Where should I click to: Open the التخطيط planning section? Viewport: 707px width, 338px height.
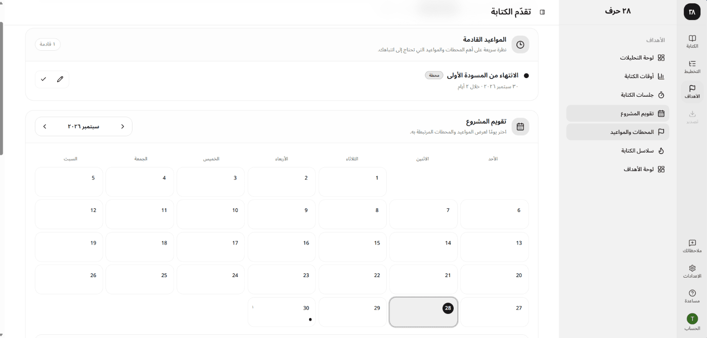(692, 66)
